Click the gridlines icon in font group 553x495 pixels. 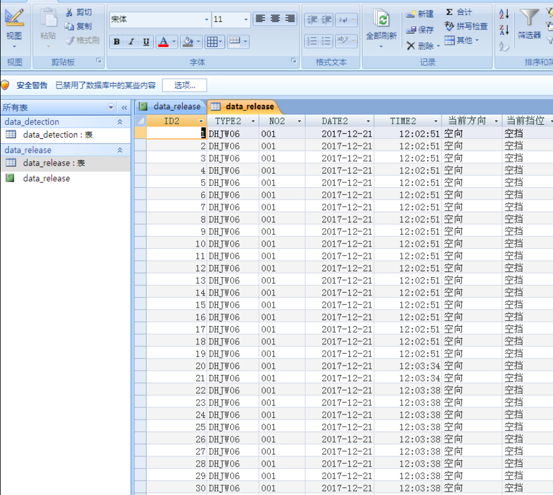(212, 42)
